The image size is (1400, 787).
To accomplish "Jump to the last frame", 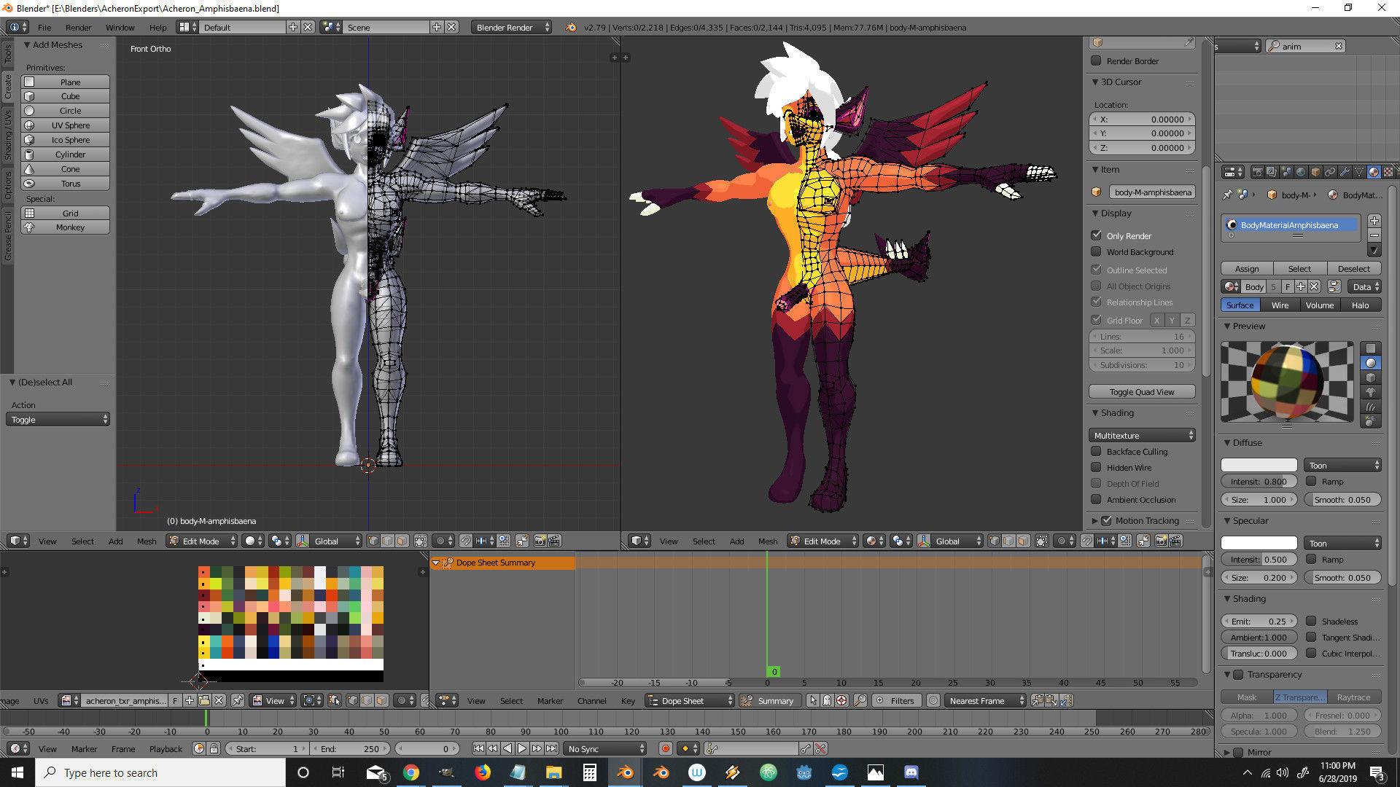I will click(x=552, y=748).
